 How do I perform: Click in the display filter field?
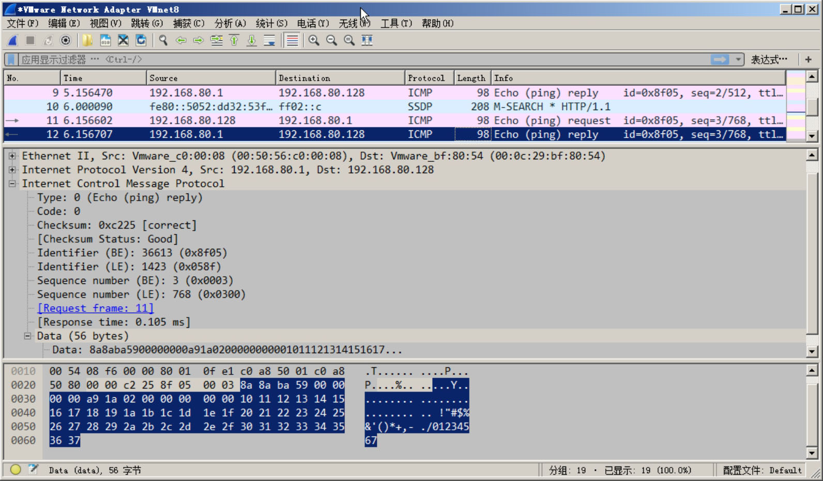pyautogui.click(x=364, y=59)
